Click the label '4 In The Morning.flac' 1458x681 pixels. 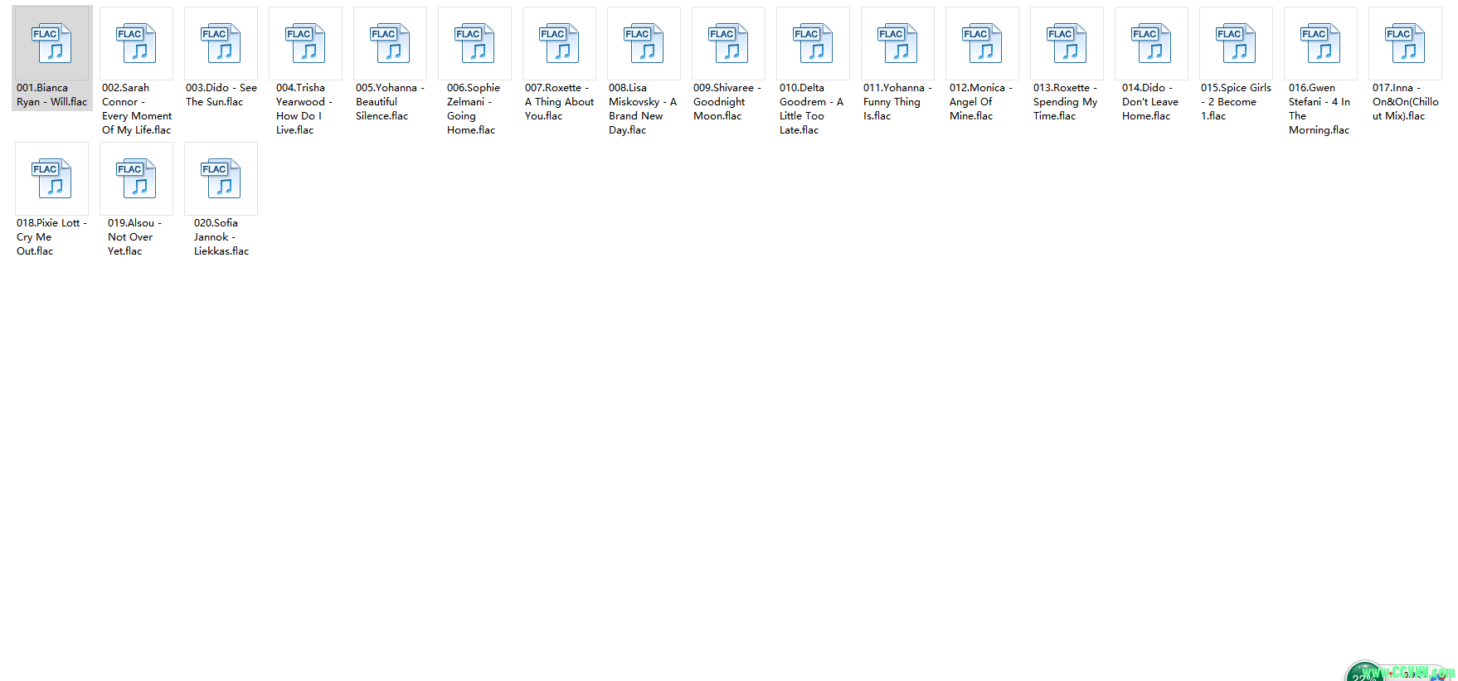point(1319,116)
